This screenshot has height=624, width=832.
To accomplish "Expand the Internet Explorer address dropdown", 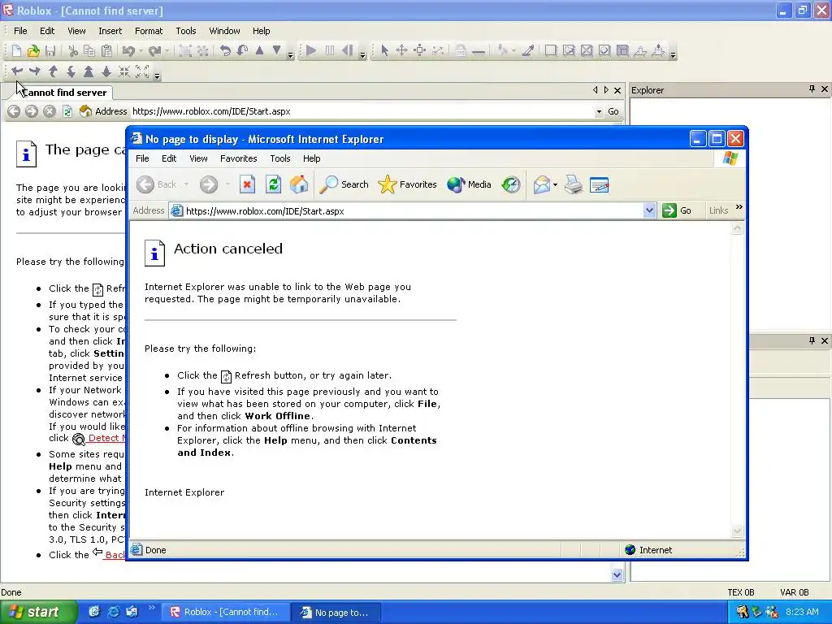I will (x=649, y=210).
